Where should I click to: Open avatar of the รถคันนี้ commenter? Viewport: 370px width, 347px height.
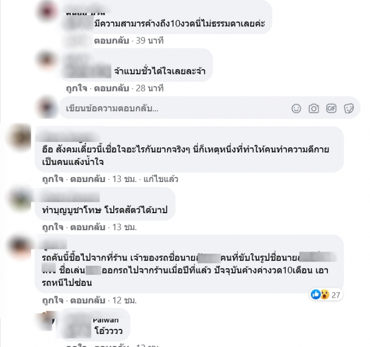pyautogui.click(x=20, y=247)
